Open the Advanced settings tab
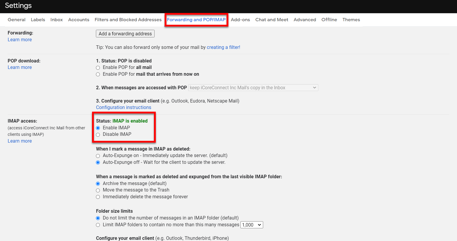Screen dimensions: 457x241 point(304,19)
